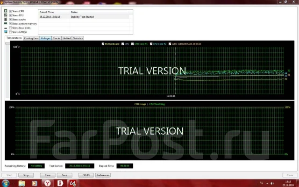
Task: Uncheck Stress FPU checkbox
Action: pos(10,15)
